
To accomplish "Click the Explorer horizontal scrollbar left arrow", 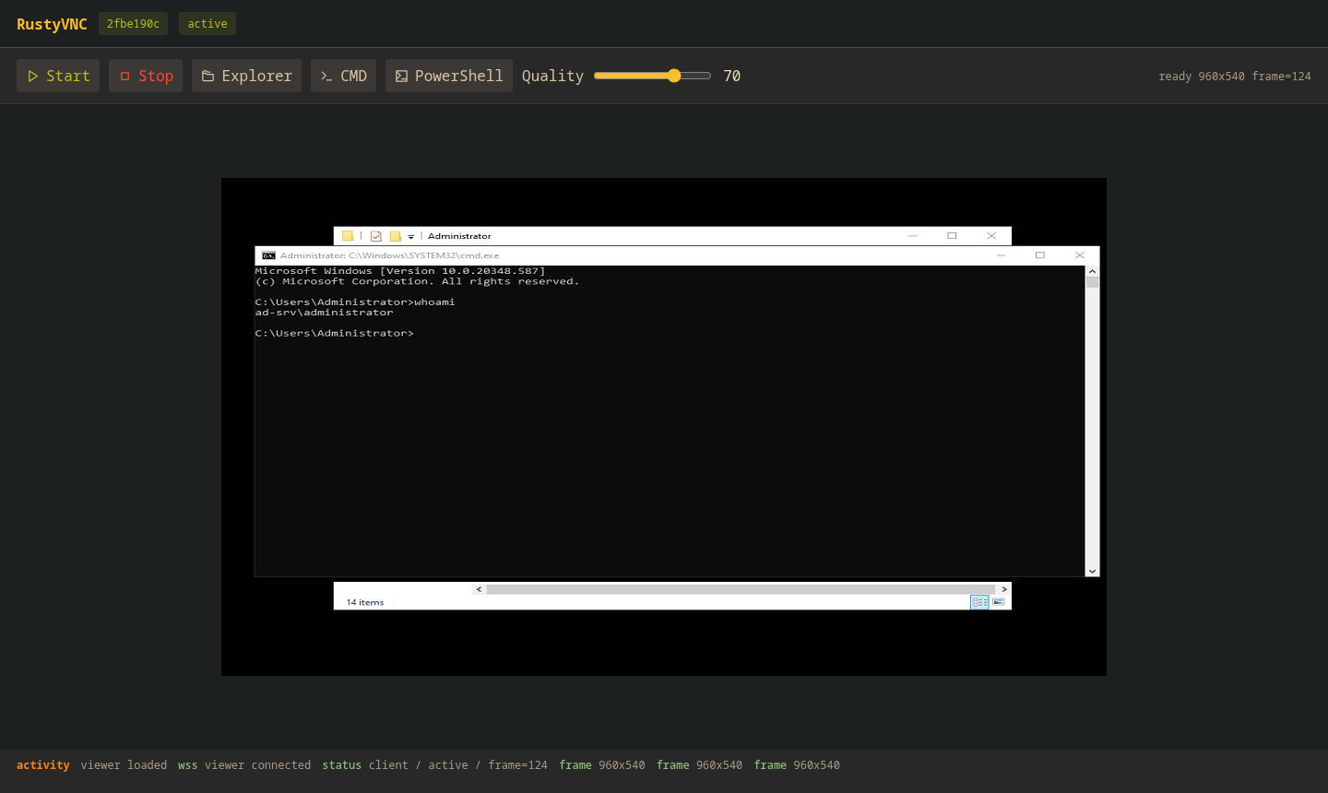I will coord(479,589).
